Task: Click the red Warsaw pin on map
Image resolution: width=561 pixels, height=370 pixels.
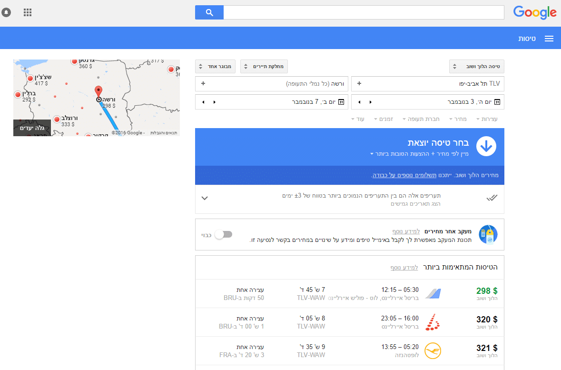Action: coord(98,92)
